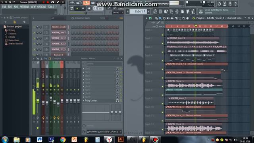
Task: Click the browser plus add icon
Action: click(5, 22)
